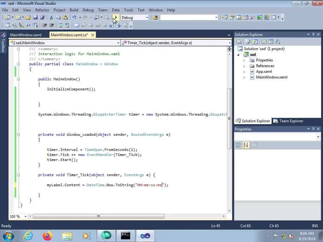The image size is (323, 242).
Task: Open the Build menu
Action: (x=74, y=10)
